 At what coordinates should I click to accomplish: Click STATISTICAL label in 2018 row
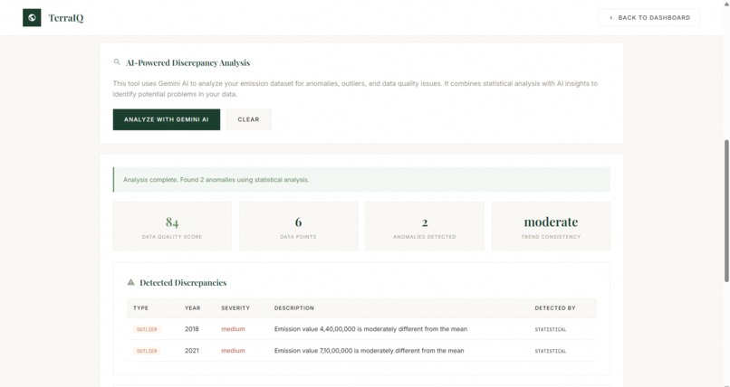pos(551,329)
